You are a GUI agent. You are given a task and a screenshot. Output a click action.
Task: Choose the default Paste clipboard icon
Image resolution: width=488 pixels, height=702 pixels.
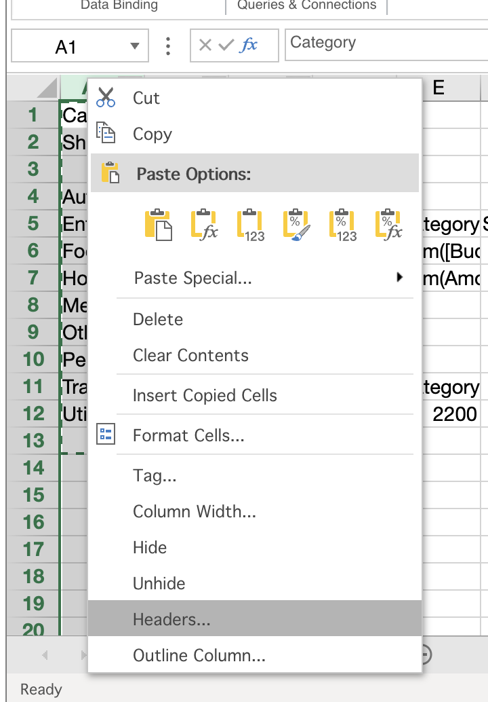click(x=158, y=225)
